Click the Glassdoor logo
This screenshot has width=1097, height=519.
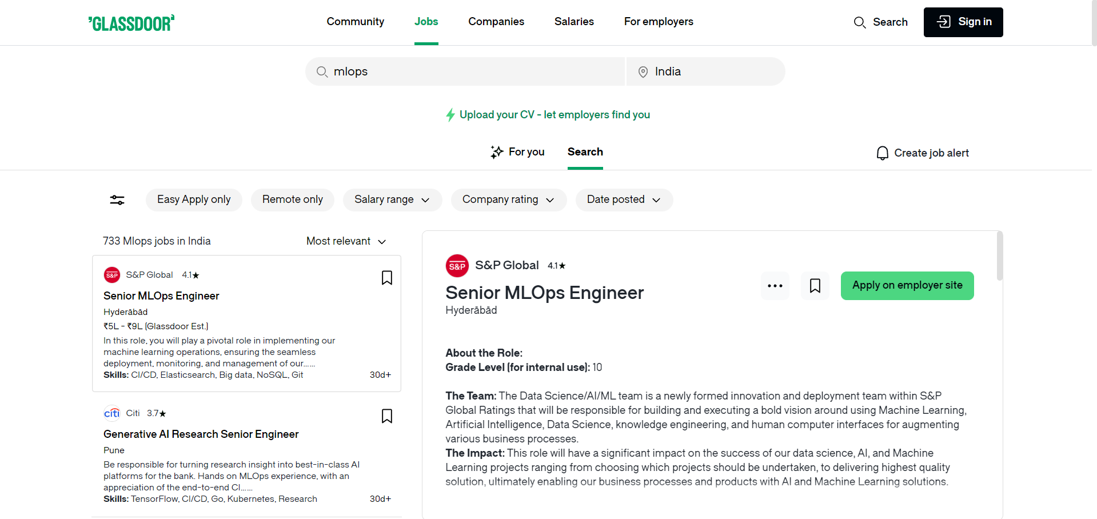(131, 23)
